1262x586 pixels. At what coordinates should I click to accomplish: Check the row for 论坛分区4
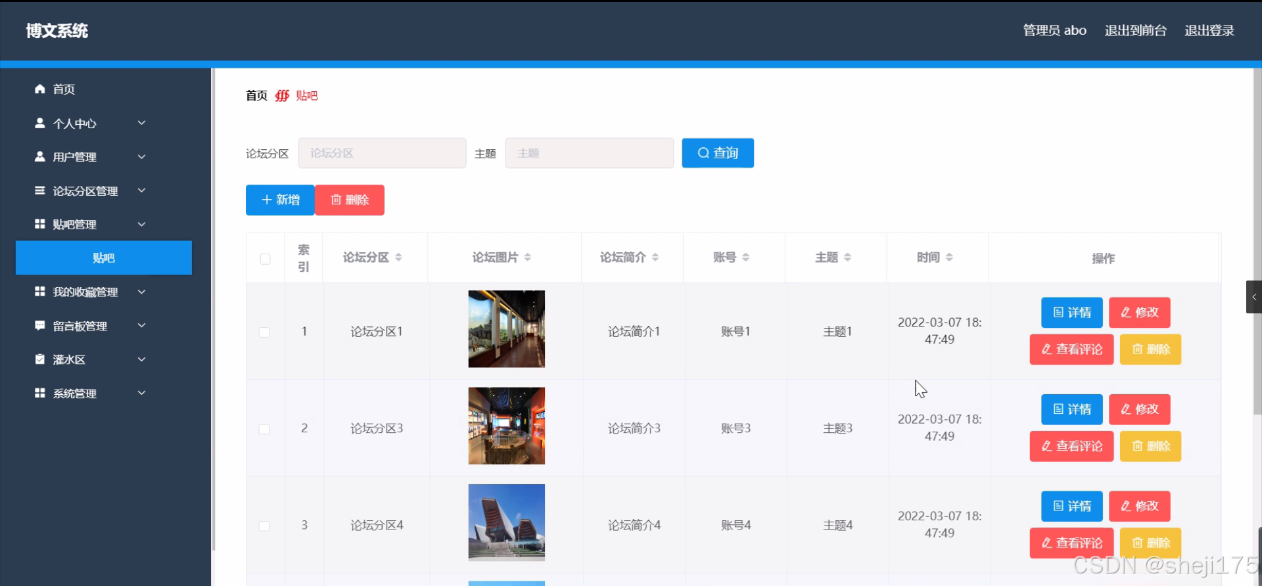click(x=264, y=526)
